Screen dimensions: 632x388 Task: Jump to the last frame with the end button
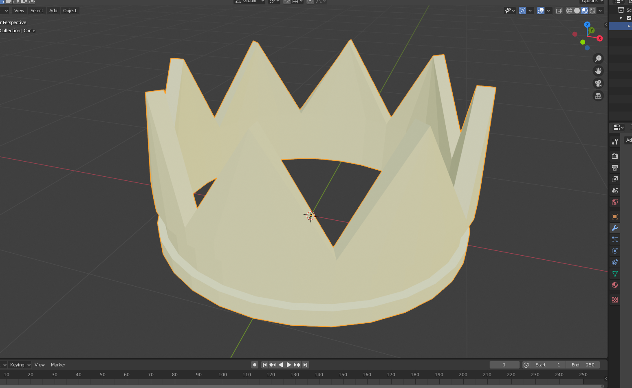(x=305, y=365)
